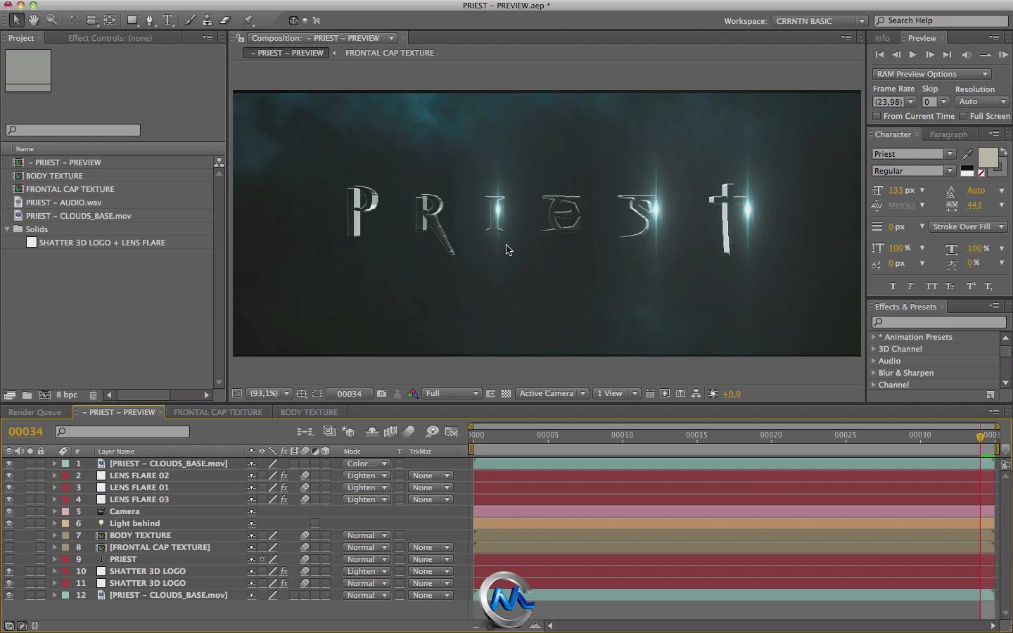The image size is (1013, 633).
Task: Enable motion blur for timeline
Action: [x=409, y=431]
